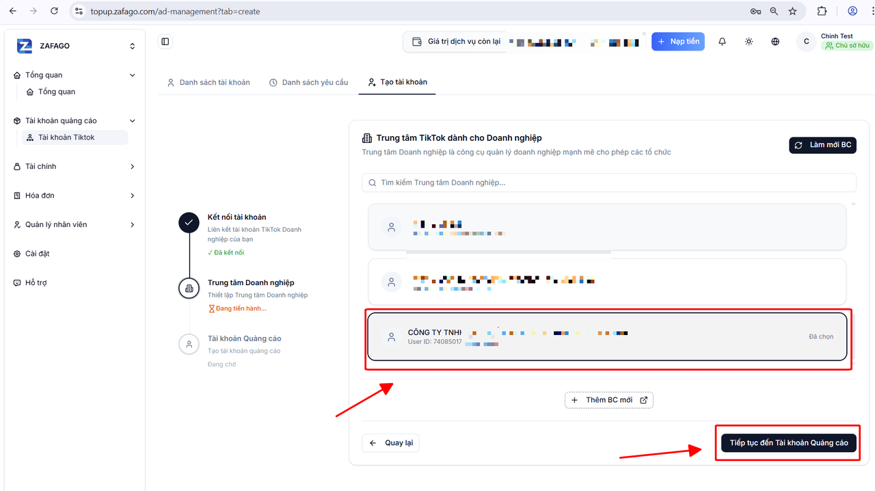
Task: Select the CÔNG TY TNHH business center row
Action: click(x=607, y=336)
